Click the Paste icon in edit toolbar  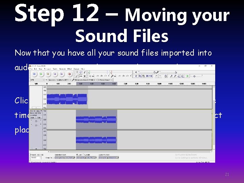[x=143, y=76]
